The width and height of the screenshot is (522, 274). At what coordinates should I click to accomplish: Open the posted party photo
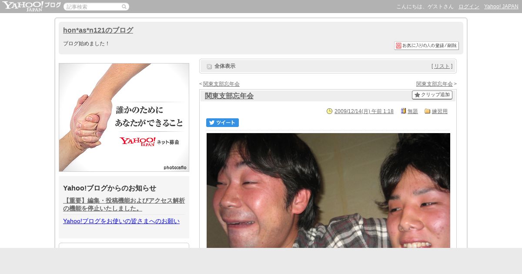click(328, 190)
